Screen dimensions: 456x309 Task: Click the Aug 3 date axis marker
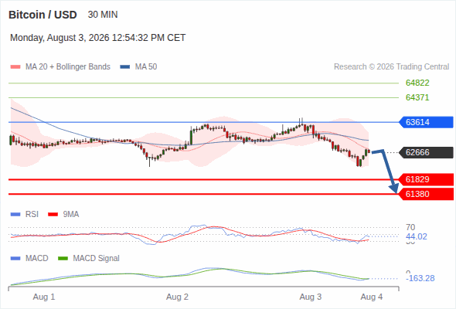pos(310,297)
